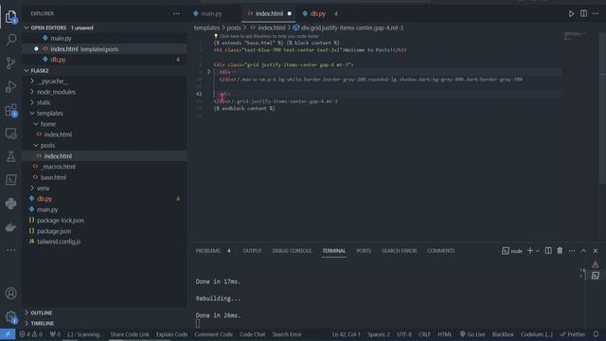Open the Explorer view icon

tap(10, 16)
